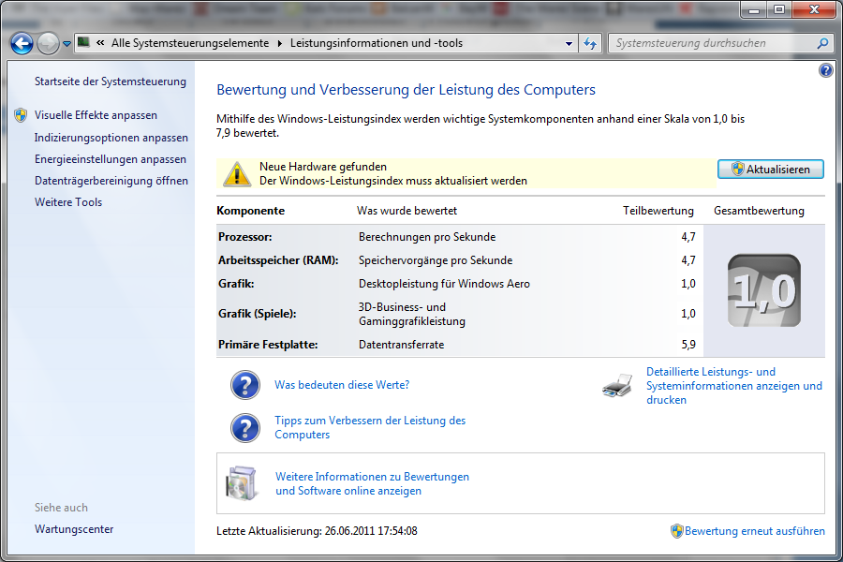843x562 pixels.
Task: Open the recent pages dropdown arrow
Action: tap(67, 44)
